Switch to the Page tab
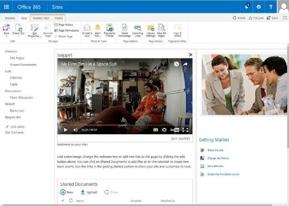289x206 pixels. point(24,18)
